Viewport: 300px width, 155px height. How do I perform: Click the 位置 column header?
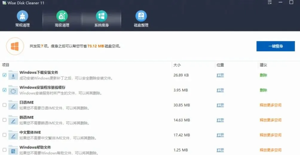pos(220,65)
